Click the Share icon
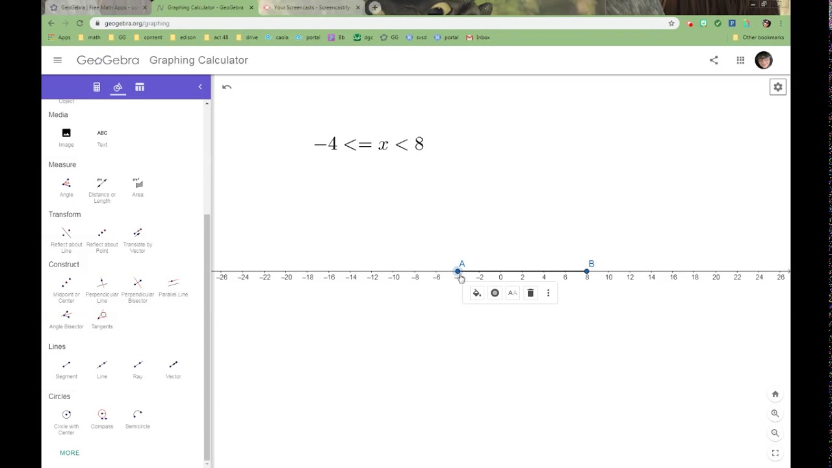 point(714,60)
